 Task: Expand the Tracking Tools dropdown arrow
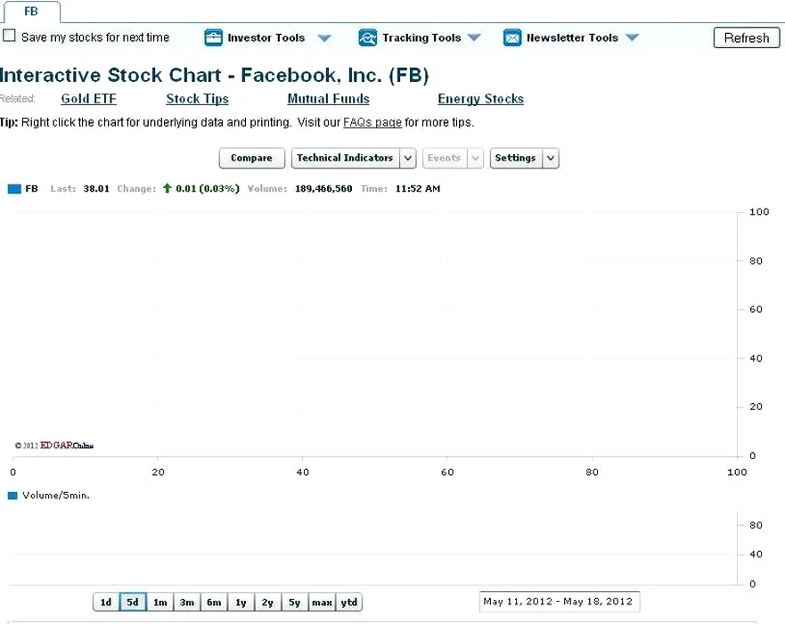474,38
